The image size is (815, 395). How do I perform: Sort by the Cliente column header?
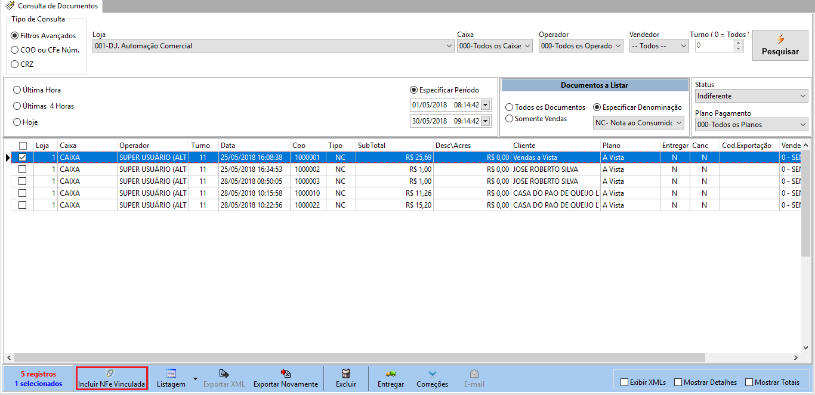pyautogui.click(x=555, y=146)
